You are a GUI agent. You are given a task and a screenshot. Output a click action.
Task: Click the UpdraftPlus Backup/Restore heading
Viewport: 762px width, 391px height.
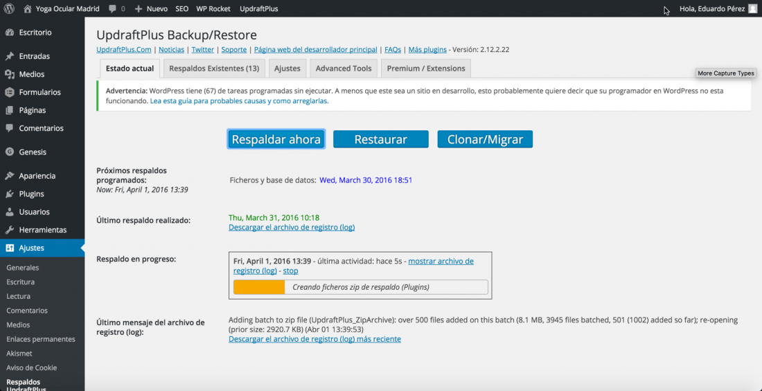click(177, 35)
